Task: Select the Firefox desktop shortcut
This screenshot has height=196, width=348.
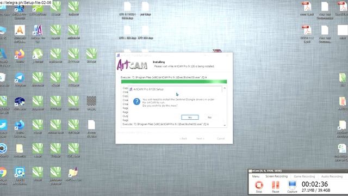Action: click(x=20, y=56)
